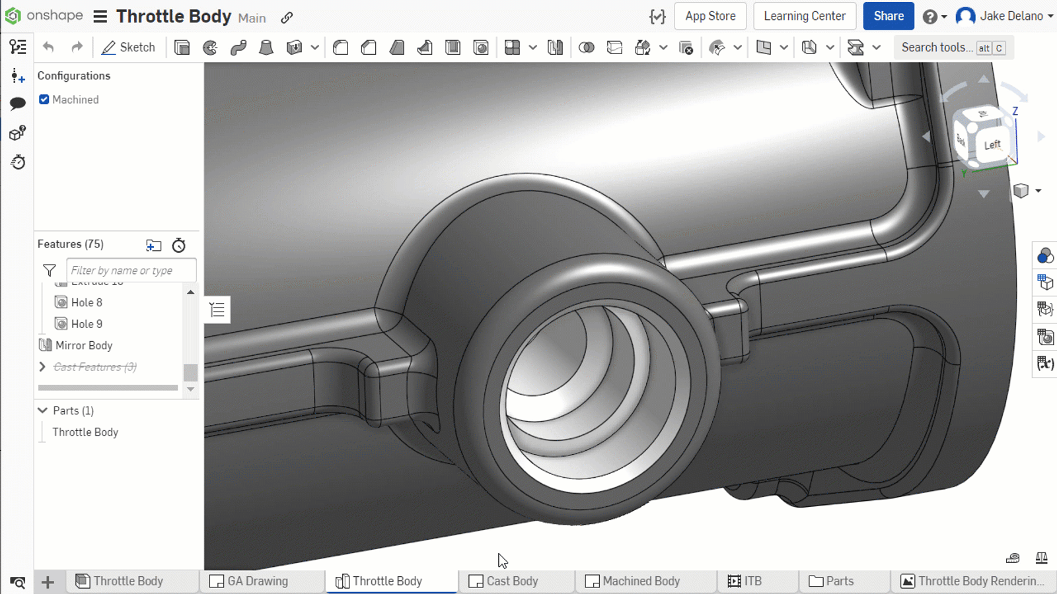Click the rollback history clock icon
The width and height of the screenshot is (1057, 594).
coord(178,246)
